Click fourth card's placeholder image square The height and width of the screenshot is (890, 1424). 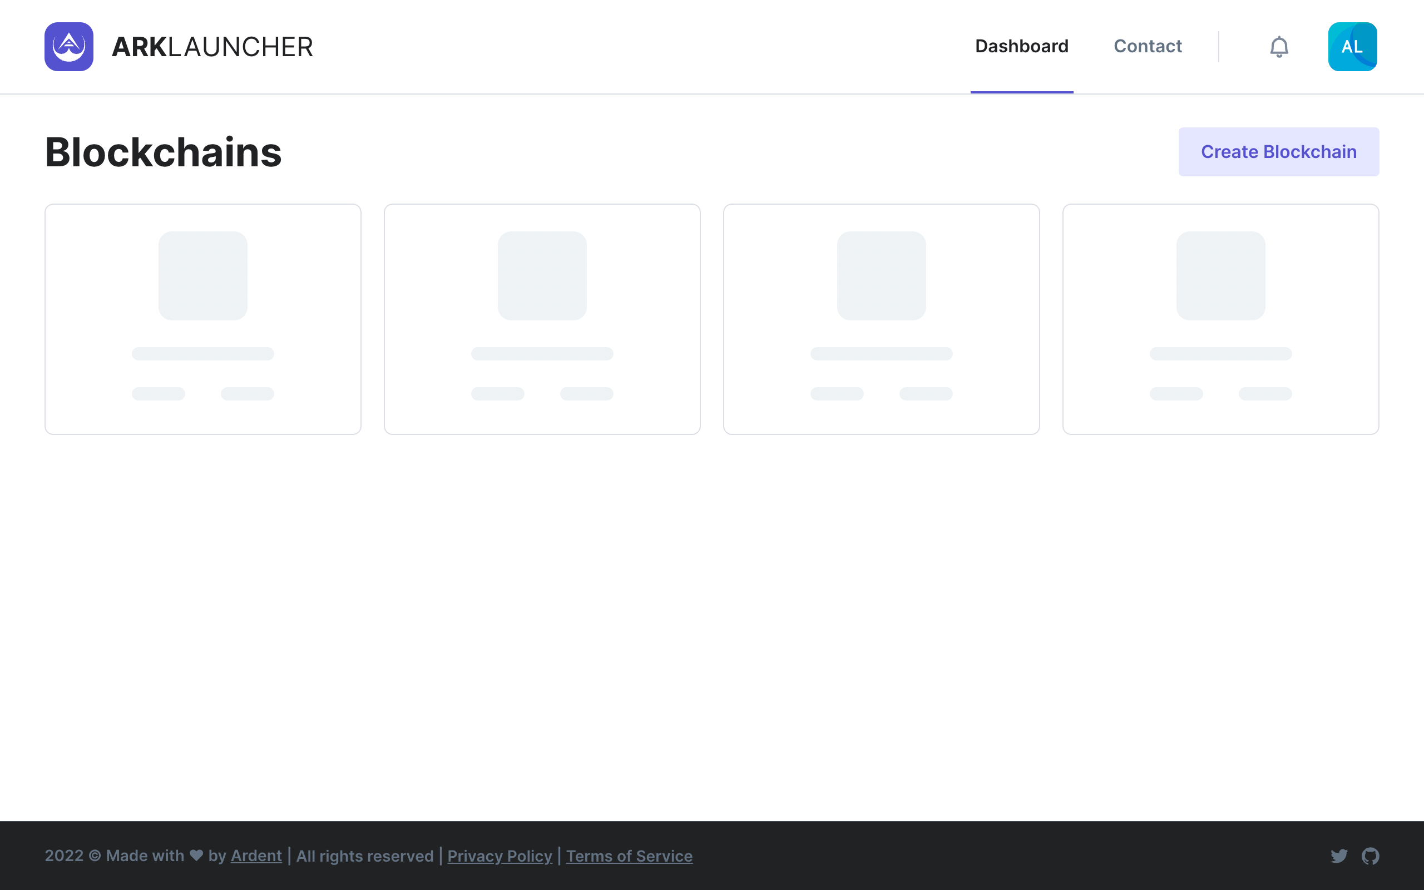click(1220, 275)
